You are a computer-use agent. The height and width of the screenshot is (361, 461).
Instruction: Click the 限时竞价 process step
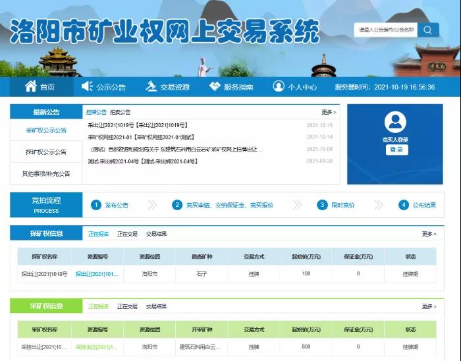pyautogui.click(x=343, y=205)
